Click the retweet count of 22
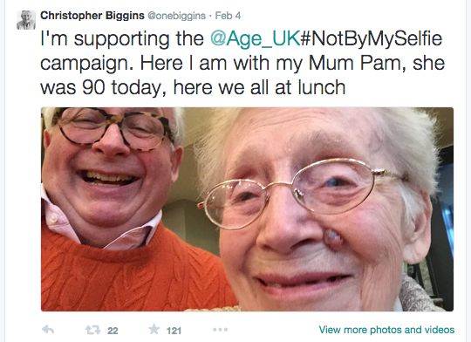471x342 pixels. (113, 331)
